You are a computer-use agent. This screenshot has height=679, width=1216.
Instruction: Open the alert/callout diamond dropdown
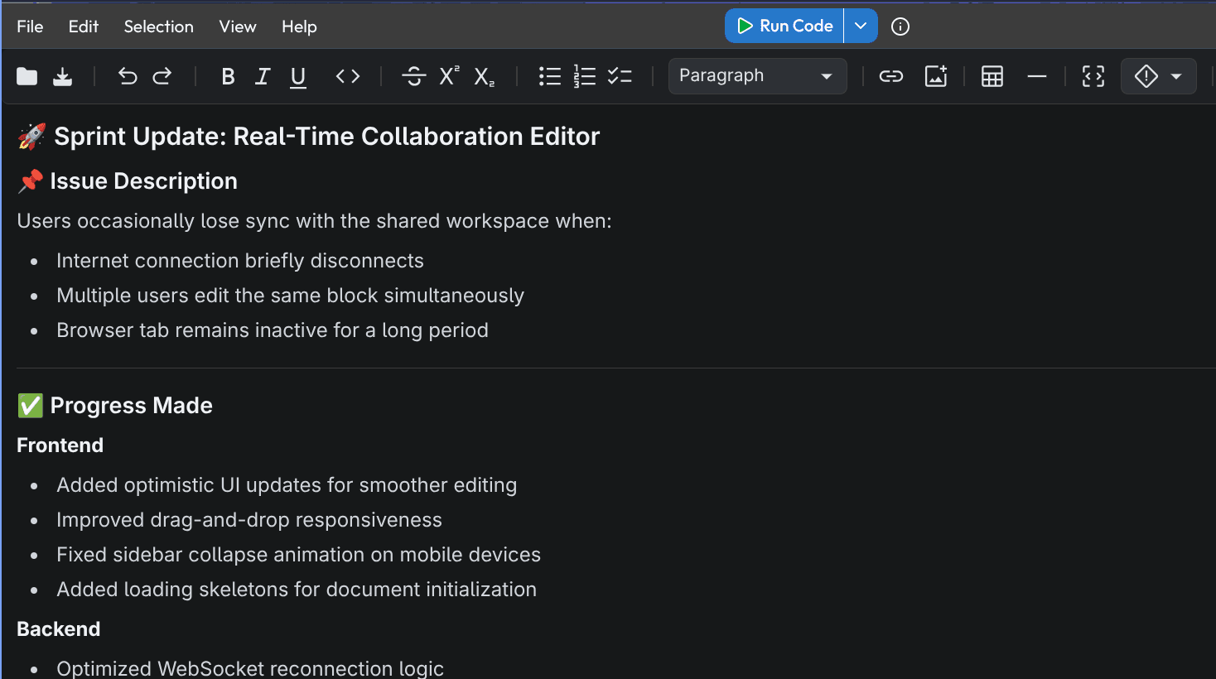1158,76
